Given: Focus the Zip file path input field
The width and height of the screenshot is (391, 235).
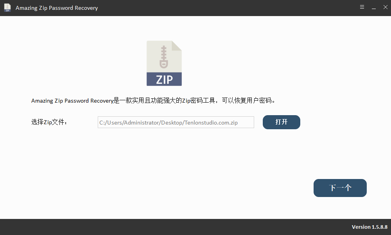Looking at the screenshot, I should tap(176, 122).
